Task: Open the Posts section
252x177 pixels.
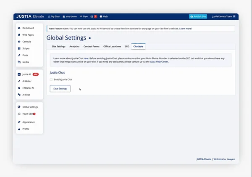Action: pyautogui.click(x=26, y=55)
